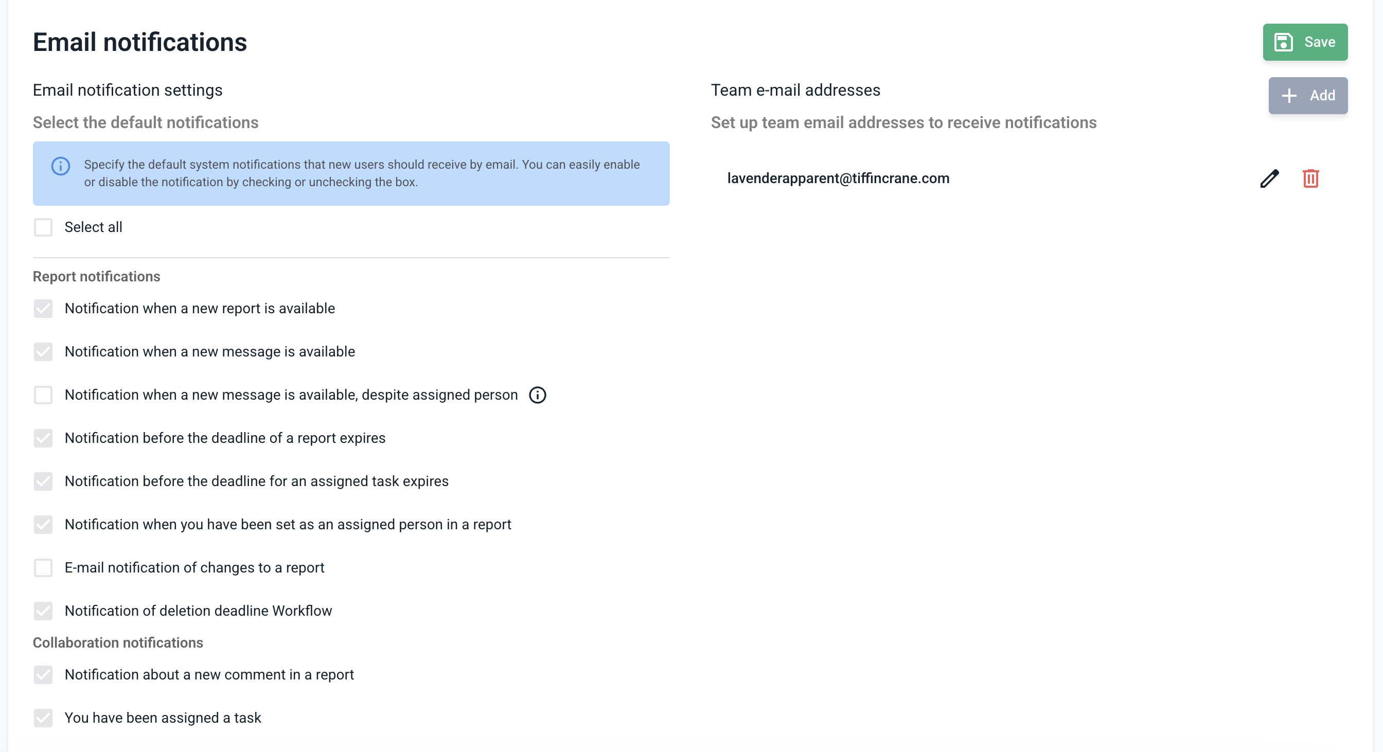1383x752 pixels.
Task: Enable new message despite assigned person notification
Action: click(x=43, y=395)
